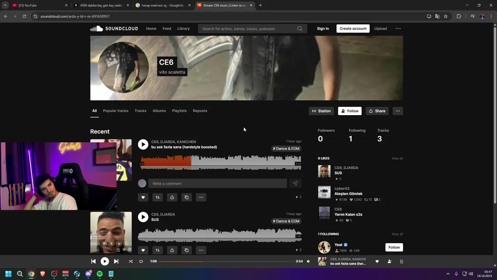Open the CE6 profile avatar image
This screenshot has width=497, height=280.
tap(123, 67)
